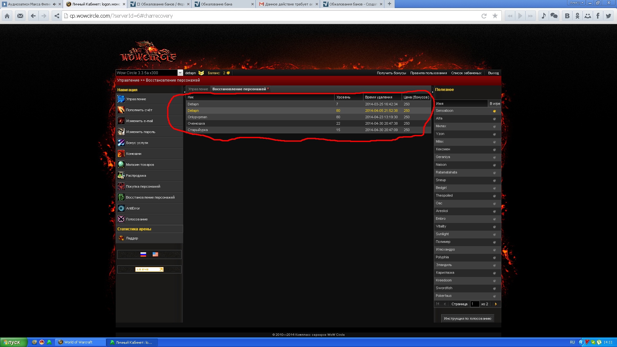Screen dimensions: 617x347
Task: Open Изменить пароль via its face icon
Action: tap(121, 132)
